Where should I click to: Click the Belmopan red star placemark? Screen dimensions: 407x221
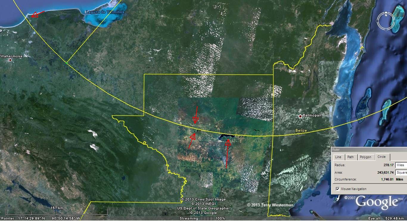pos(300,116)
